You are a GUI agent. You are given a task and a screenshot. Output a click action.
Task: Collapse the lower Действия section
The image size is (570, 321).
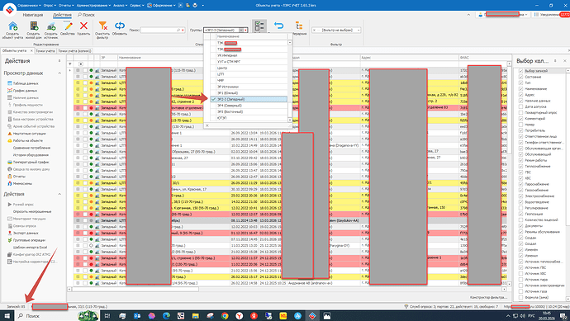pyautogui.click(x=59, y=194)
